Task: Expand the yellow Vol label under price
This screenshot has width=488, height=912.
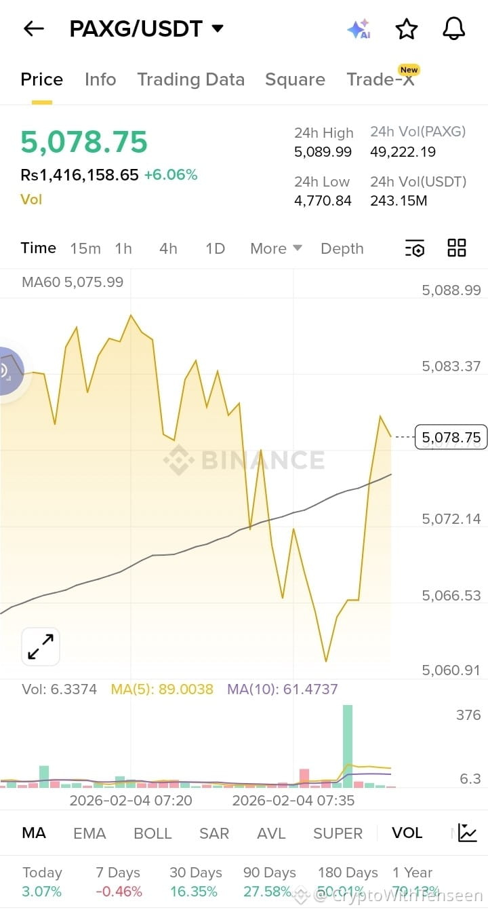Action: click(31, 199)
